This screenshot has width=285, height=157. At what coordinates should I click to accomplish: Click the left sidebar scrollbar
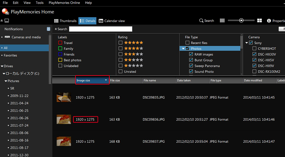(50, 59)
